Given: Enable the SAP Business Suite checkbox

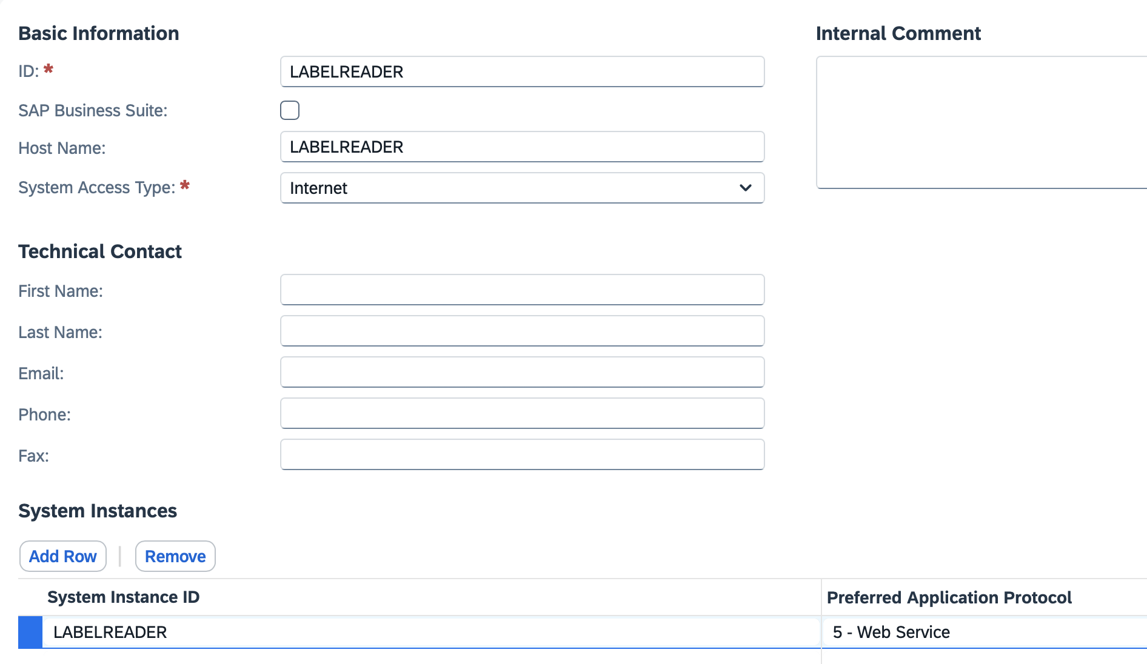Looking at the screenshot, I should pos(290,110).
